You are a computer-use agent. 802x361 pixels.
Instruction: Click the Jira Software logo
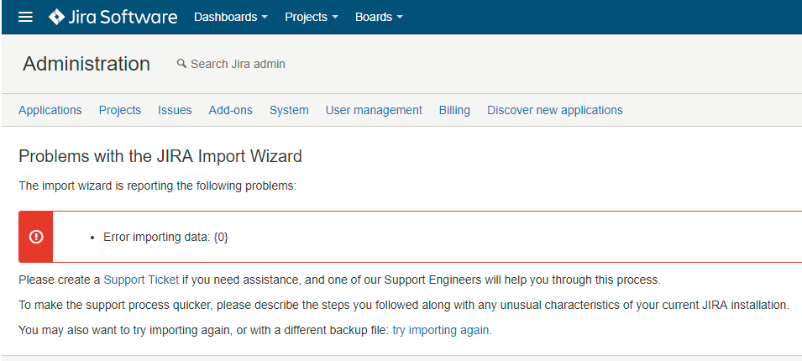(113, 17)
